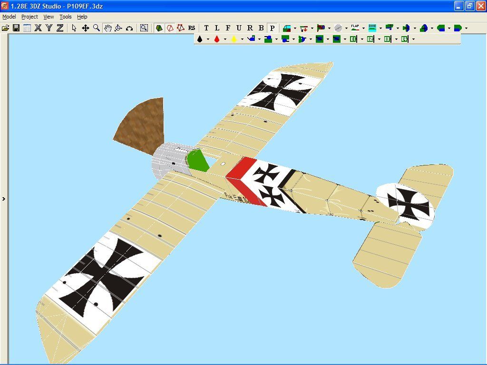The width and height of the screenshot is (487, 365).
Task: Toggle the red wireframe polygon mode
Action: tap(170, 28)
